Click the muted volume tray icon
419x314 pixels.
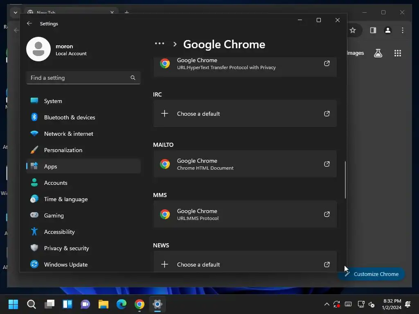372,304
